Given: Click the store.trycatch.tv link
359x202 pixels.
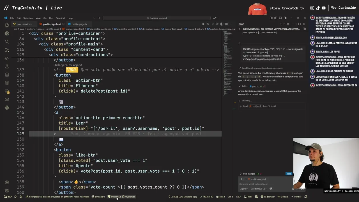Looking at the screenshot, I should (x=287, y=8).
